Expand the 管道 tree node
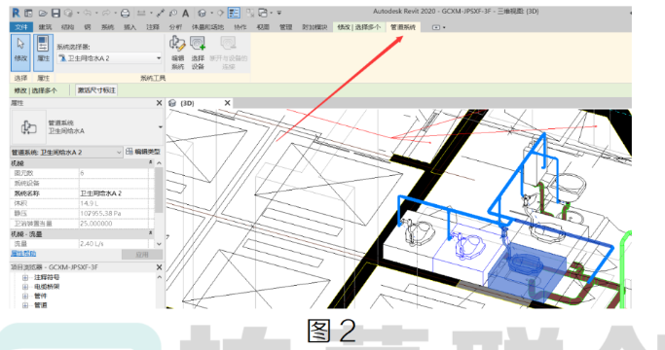665x350 pixels. click(25, 305)
